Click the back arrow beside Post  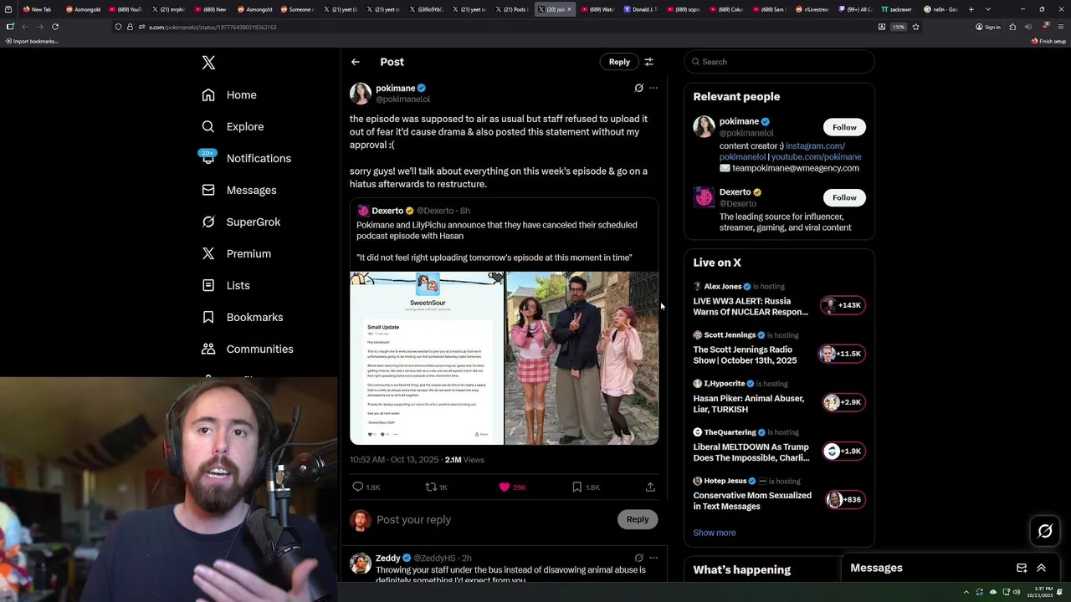pos(356,62)
